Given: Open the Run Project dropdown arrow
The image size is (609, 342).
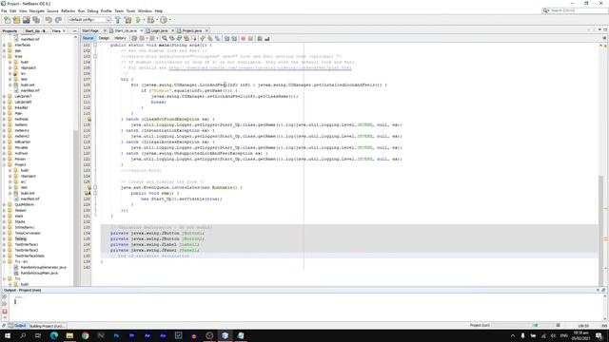Looking at the screenshot, I should [144, 20].
